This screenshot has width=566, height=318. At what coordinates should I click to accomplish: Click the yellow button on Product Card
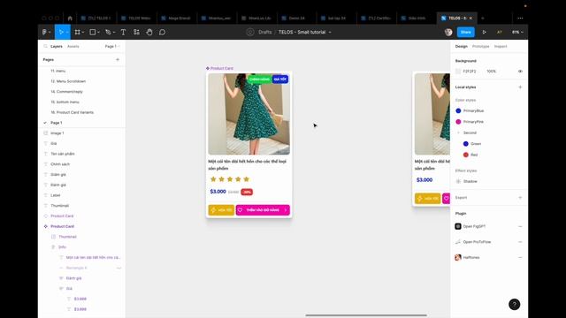coord(221,210)
